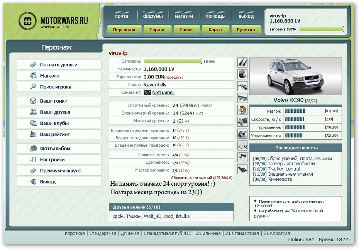Click the Motorwars.ru round logo
Viewport: 359px width, 249px height.
pos(27,21)
